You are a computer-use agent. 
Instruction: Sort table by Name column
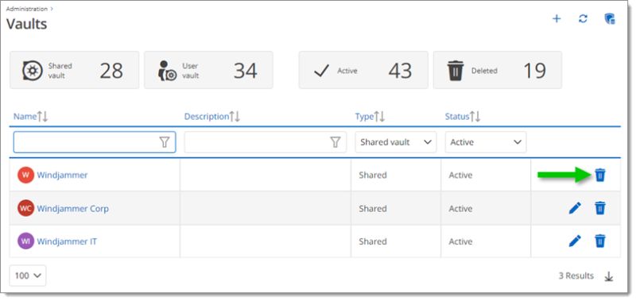30,117
